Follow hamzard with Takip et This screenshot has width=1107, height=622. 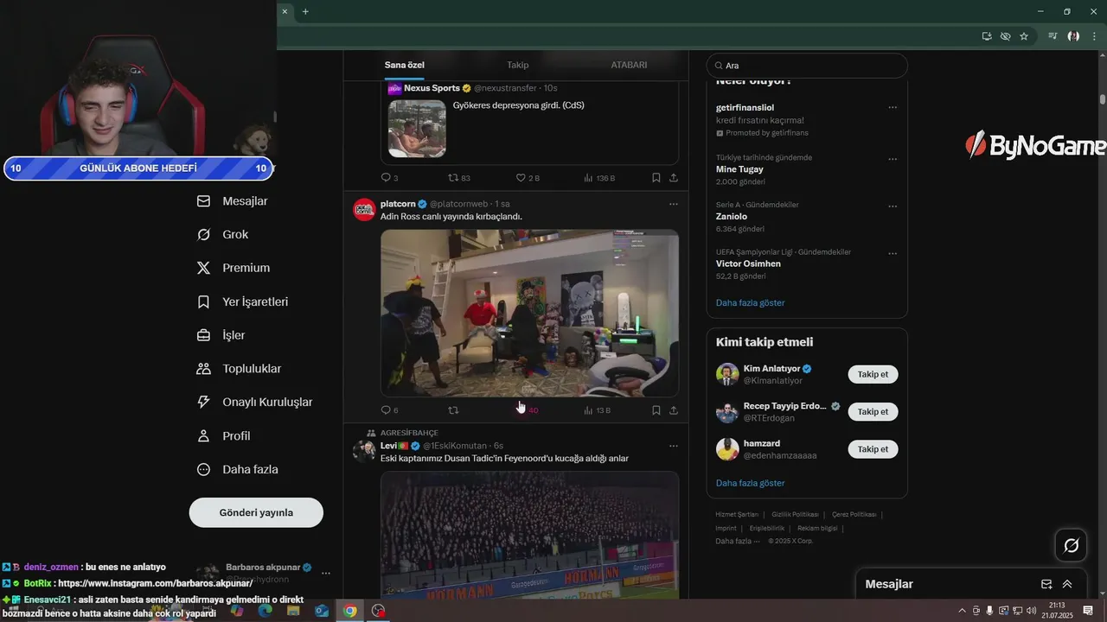point(873,449)
